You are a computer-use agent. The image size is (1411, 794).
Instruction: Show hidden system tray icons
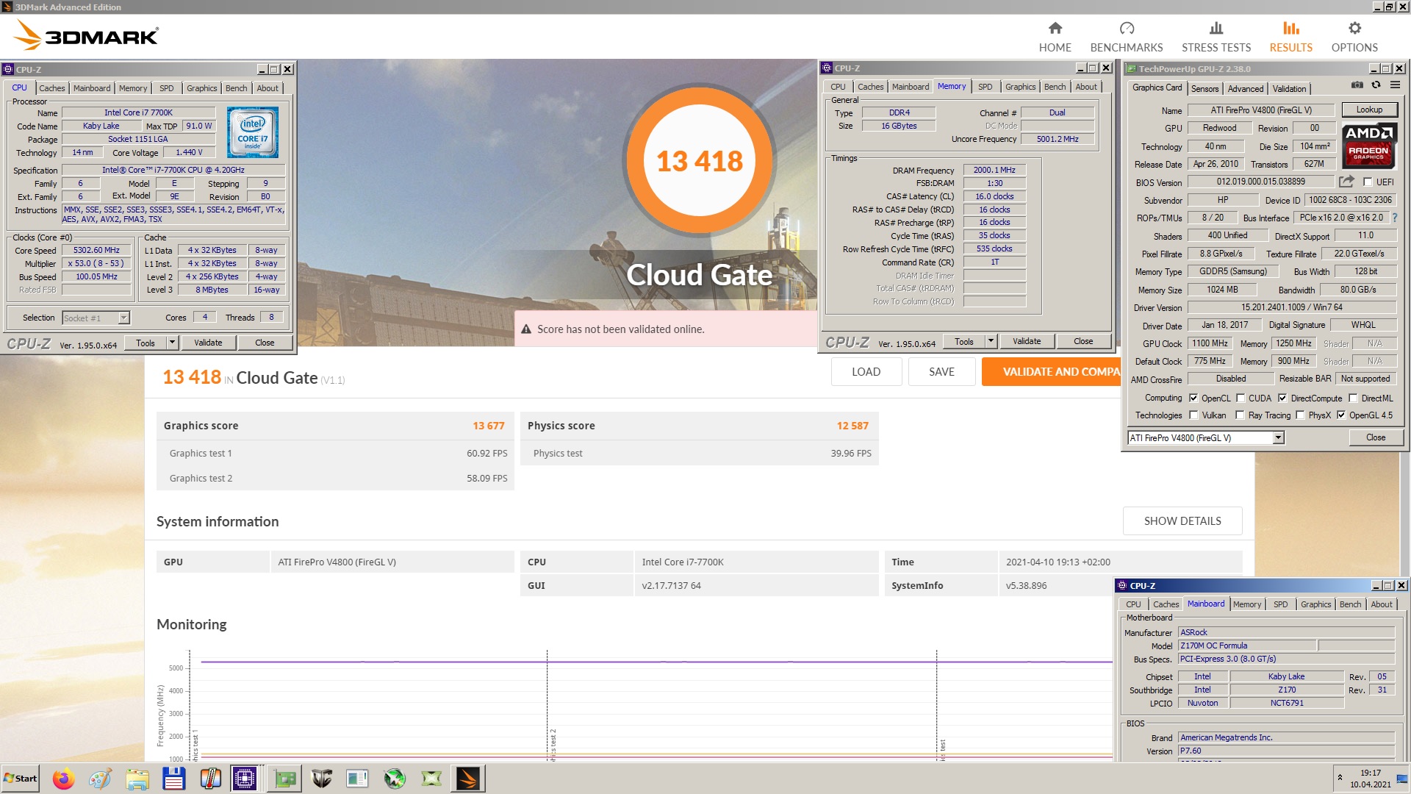(x=1340, y=778)
